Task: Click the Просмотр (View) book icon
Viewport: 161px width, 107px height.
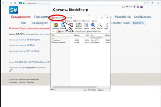Action: [79, 26]
